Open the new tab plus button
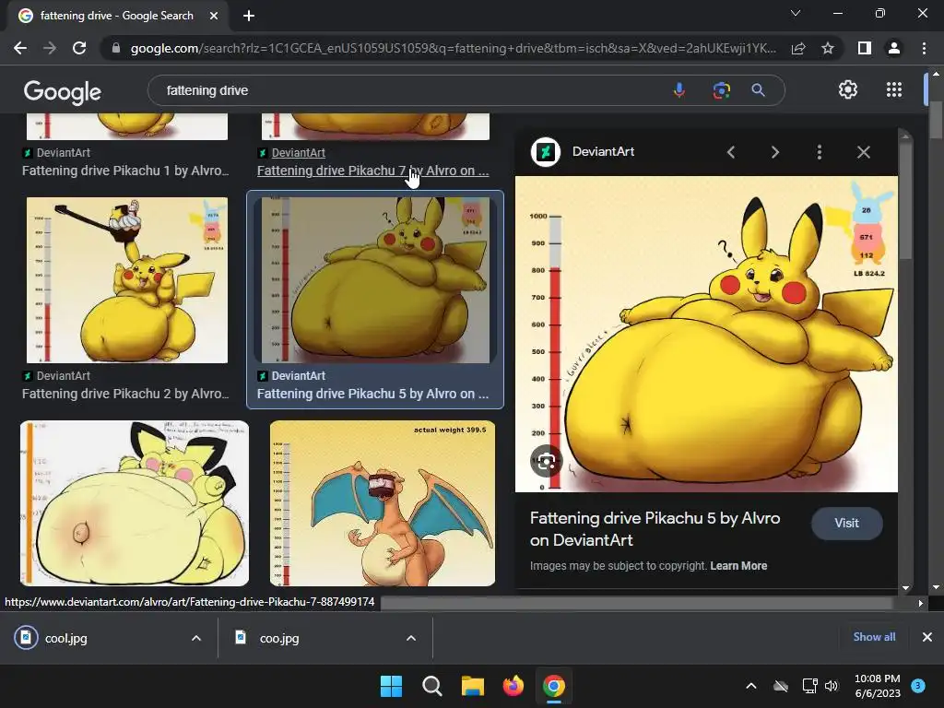This screenshot has width=944, height=708. coord(249,16)
